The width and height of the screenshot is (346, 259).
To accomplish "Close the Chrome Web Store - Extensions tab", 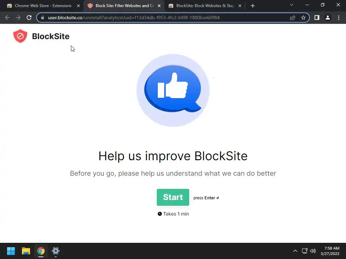I will [x=78, y=6].
